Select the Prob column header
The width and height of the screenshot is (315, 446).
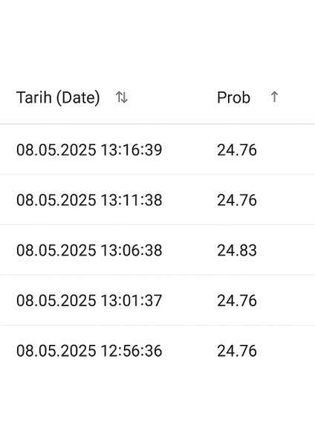pos(233,97)
